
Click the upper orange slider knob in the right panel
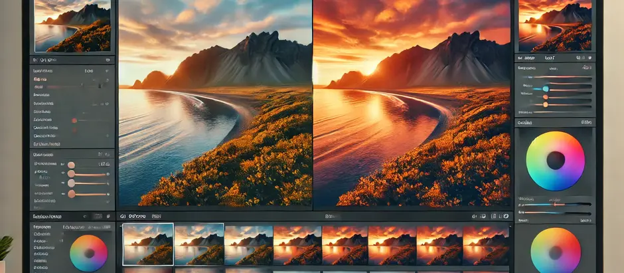[x=545, y=97]
